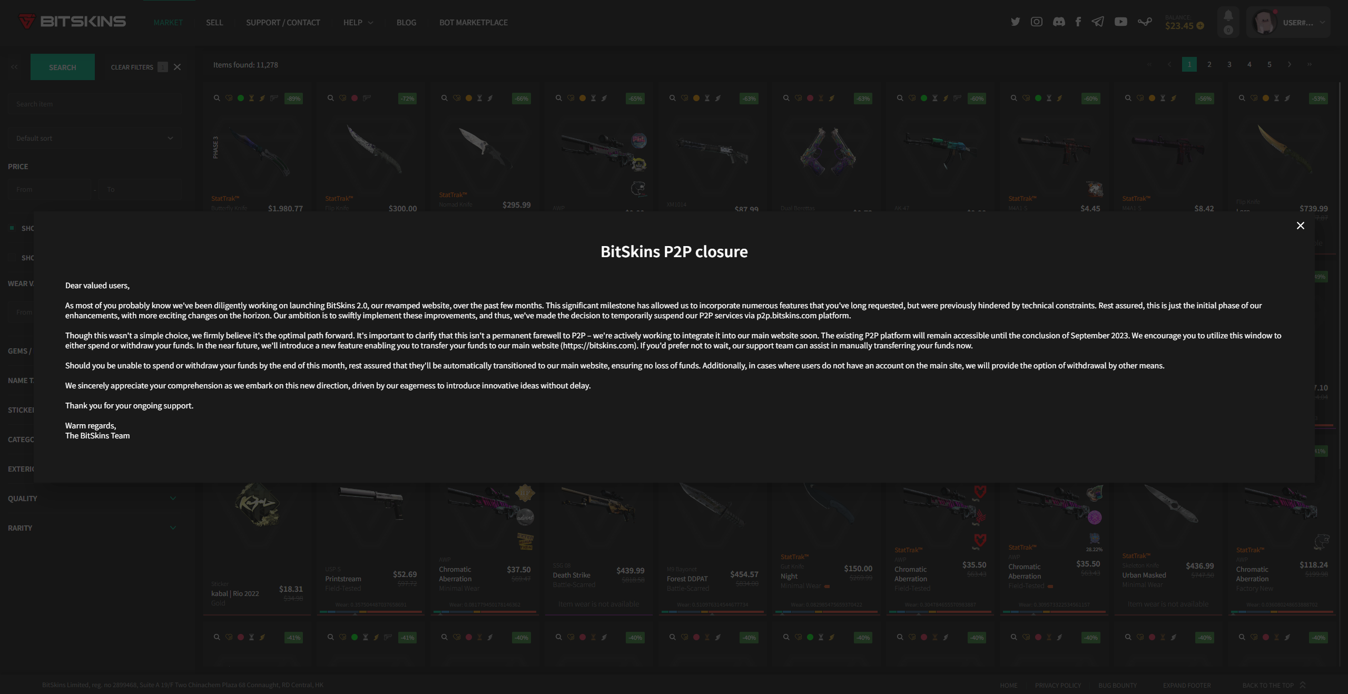Add funds with balance plus icon
The height and width of the screenshot is (694, 1348).
(x=1200, y=26)
